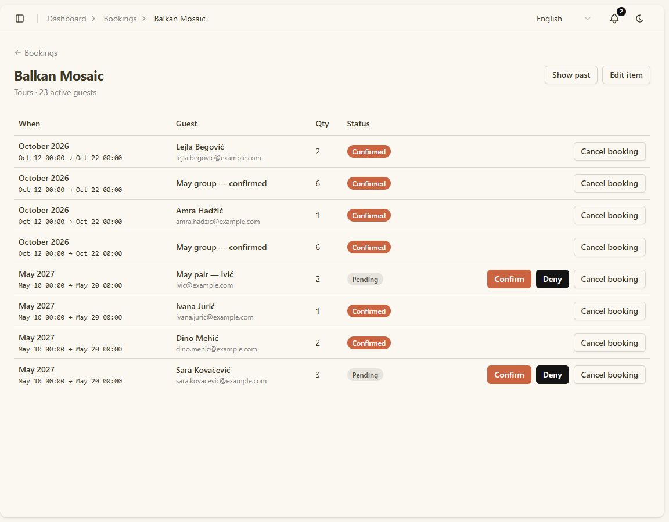Cancel booking for Amra Hadžić

tap(609, 216)
